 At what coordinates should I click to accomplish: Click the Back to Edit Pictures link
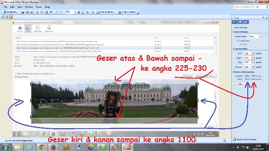coord(247,139)
